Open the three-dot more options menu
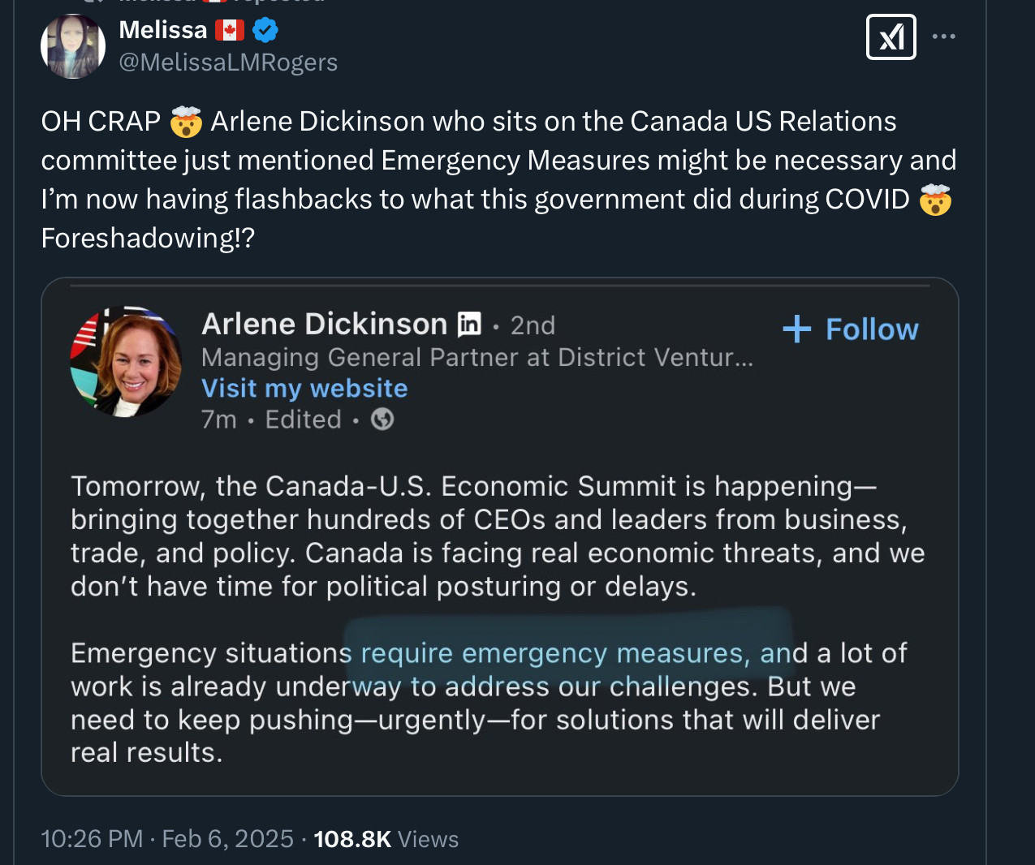Viewport: 1035px width, 865px height. pyautogui.click(x=943, y=37)
